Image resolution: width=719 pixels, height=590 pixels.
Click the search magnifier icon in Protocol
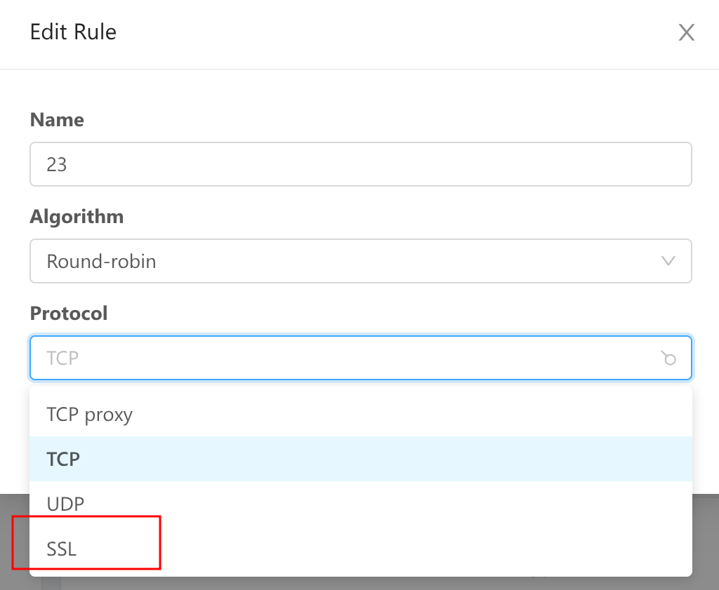(668, 358)
